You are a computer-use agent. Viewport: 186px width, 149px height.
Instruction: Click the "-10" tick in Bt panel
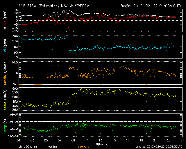point(15,28)
